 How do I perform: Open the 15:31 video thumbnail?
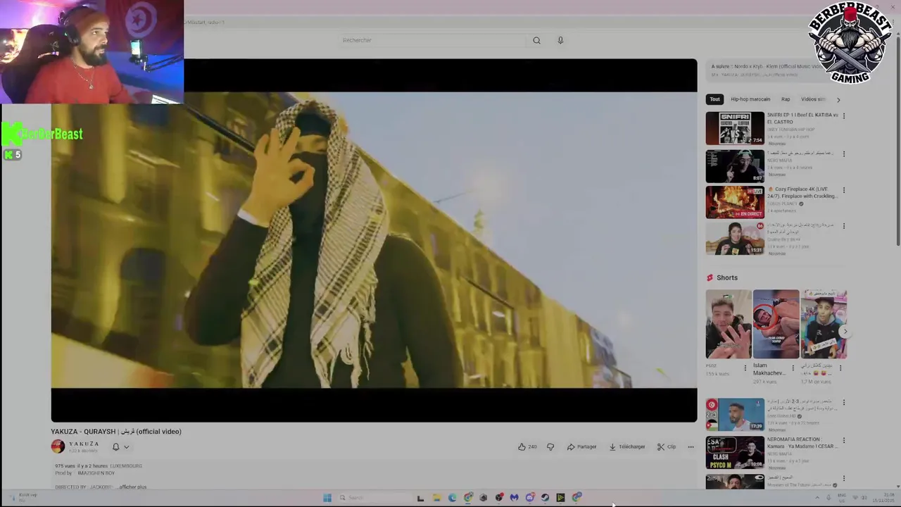(735, 238)
